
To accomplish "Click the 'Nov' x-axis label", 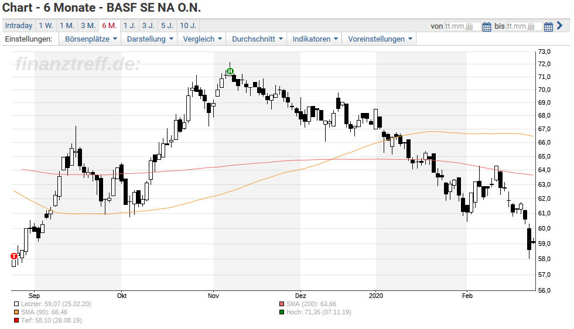I will (x=213, y=296).
